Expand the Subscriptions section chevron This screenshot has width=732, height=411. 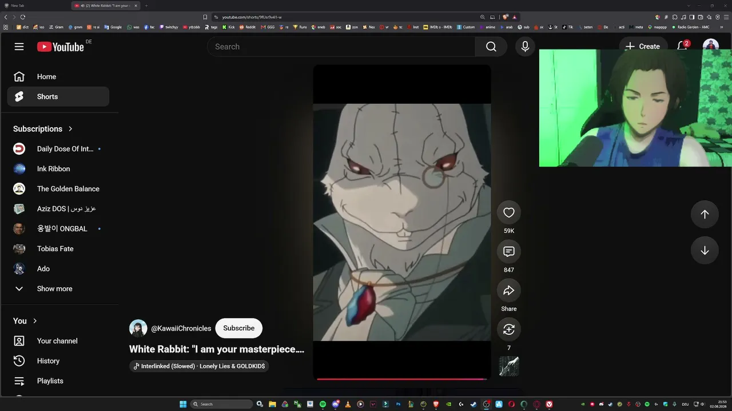pos(70,129)
